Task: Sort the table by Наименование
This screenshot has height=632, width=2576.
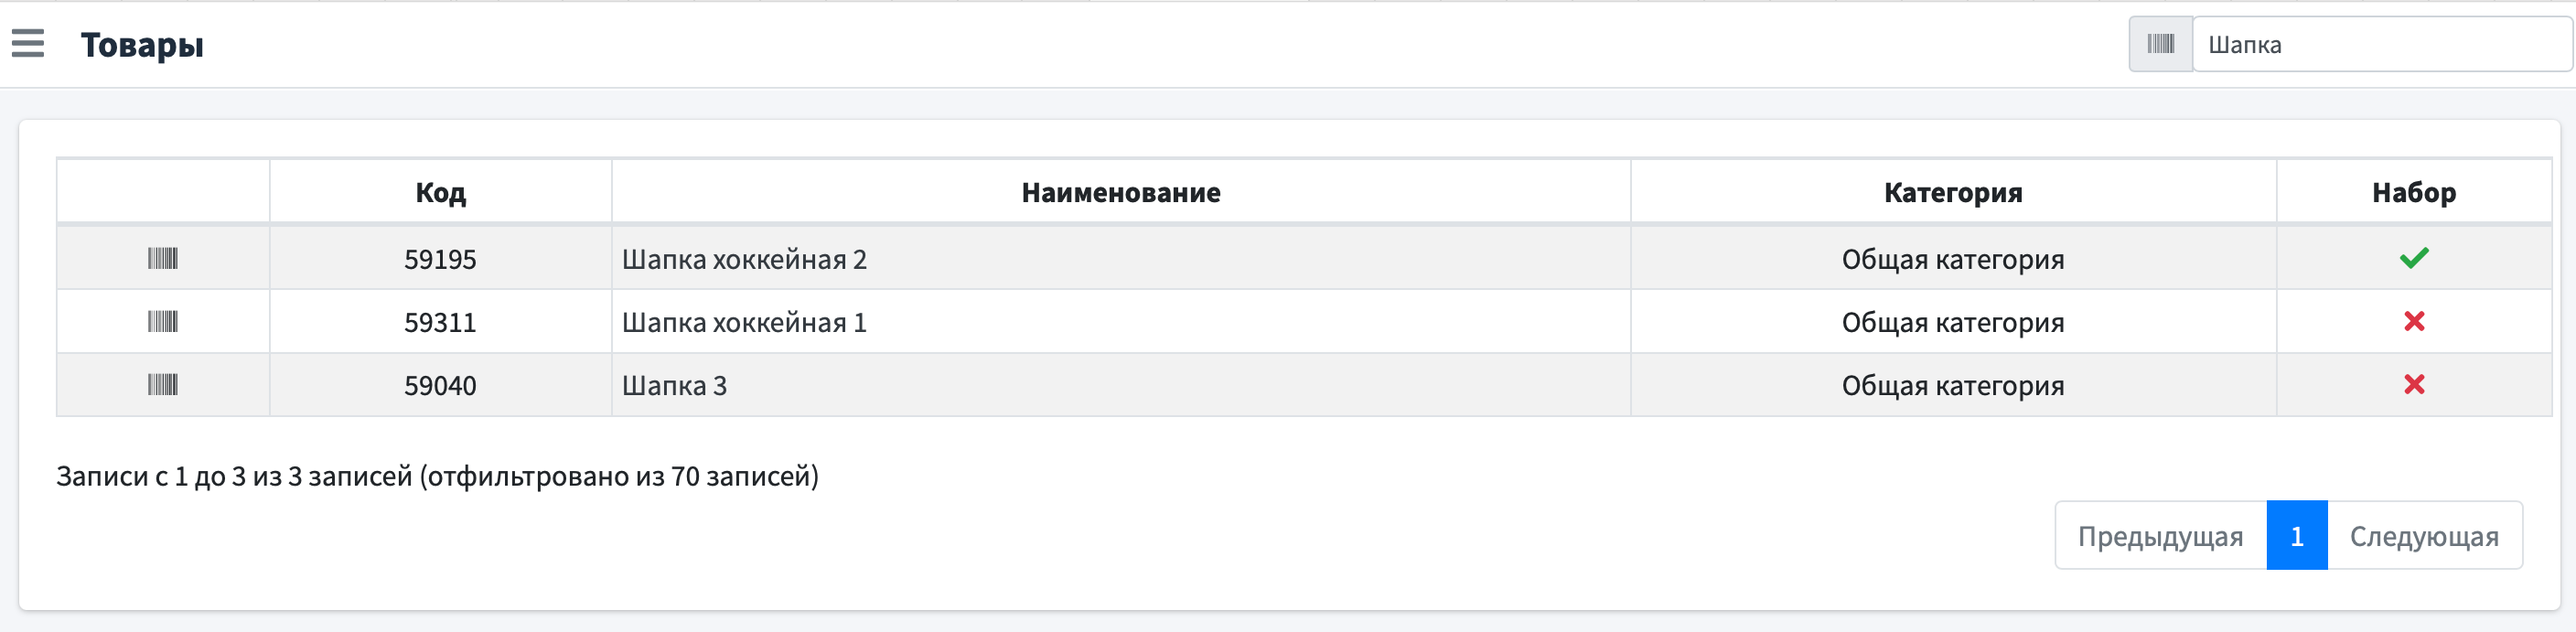Action: pyautogui.click(x=1120, y=192)
